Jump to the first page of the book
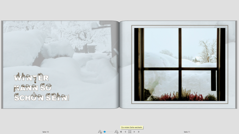 pos(121,132)
